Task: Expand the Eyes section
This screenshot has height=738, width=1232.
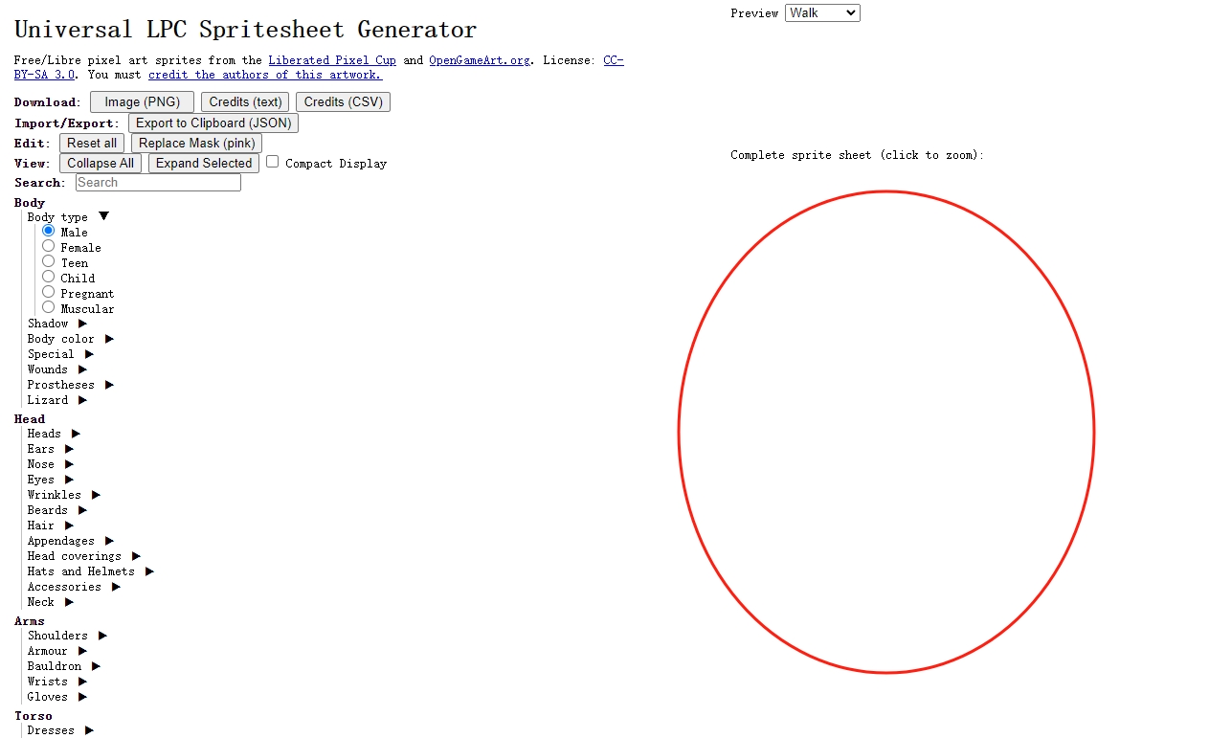Action: [50, 480]
